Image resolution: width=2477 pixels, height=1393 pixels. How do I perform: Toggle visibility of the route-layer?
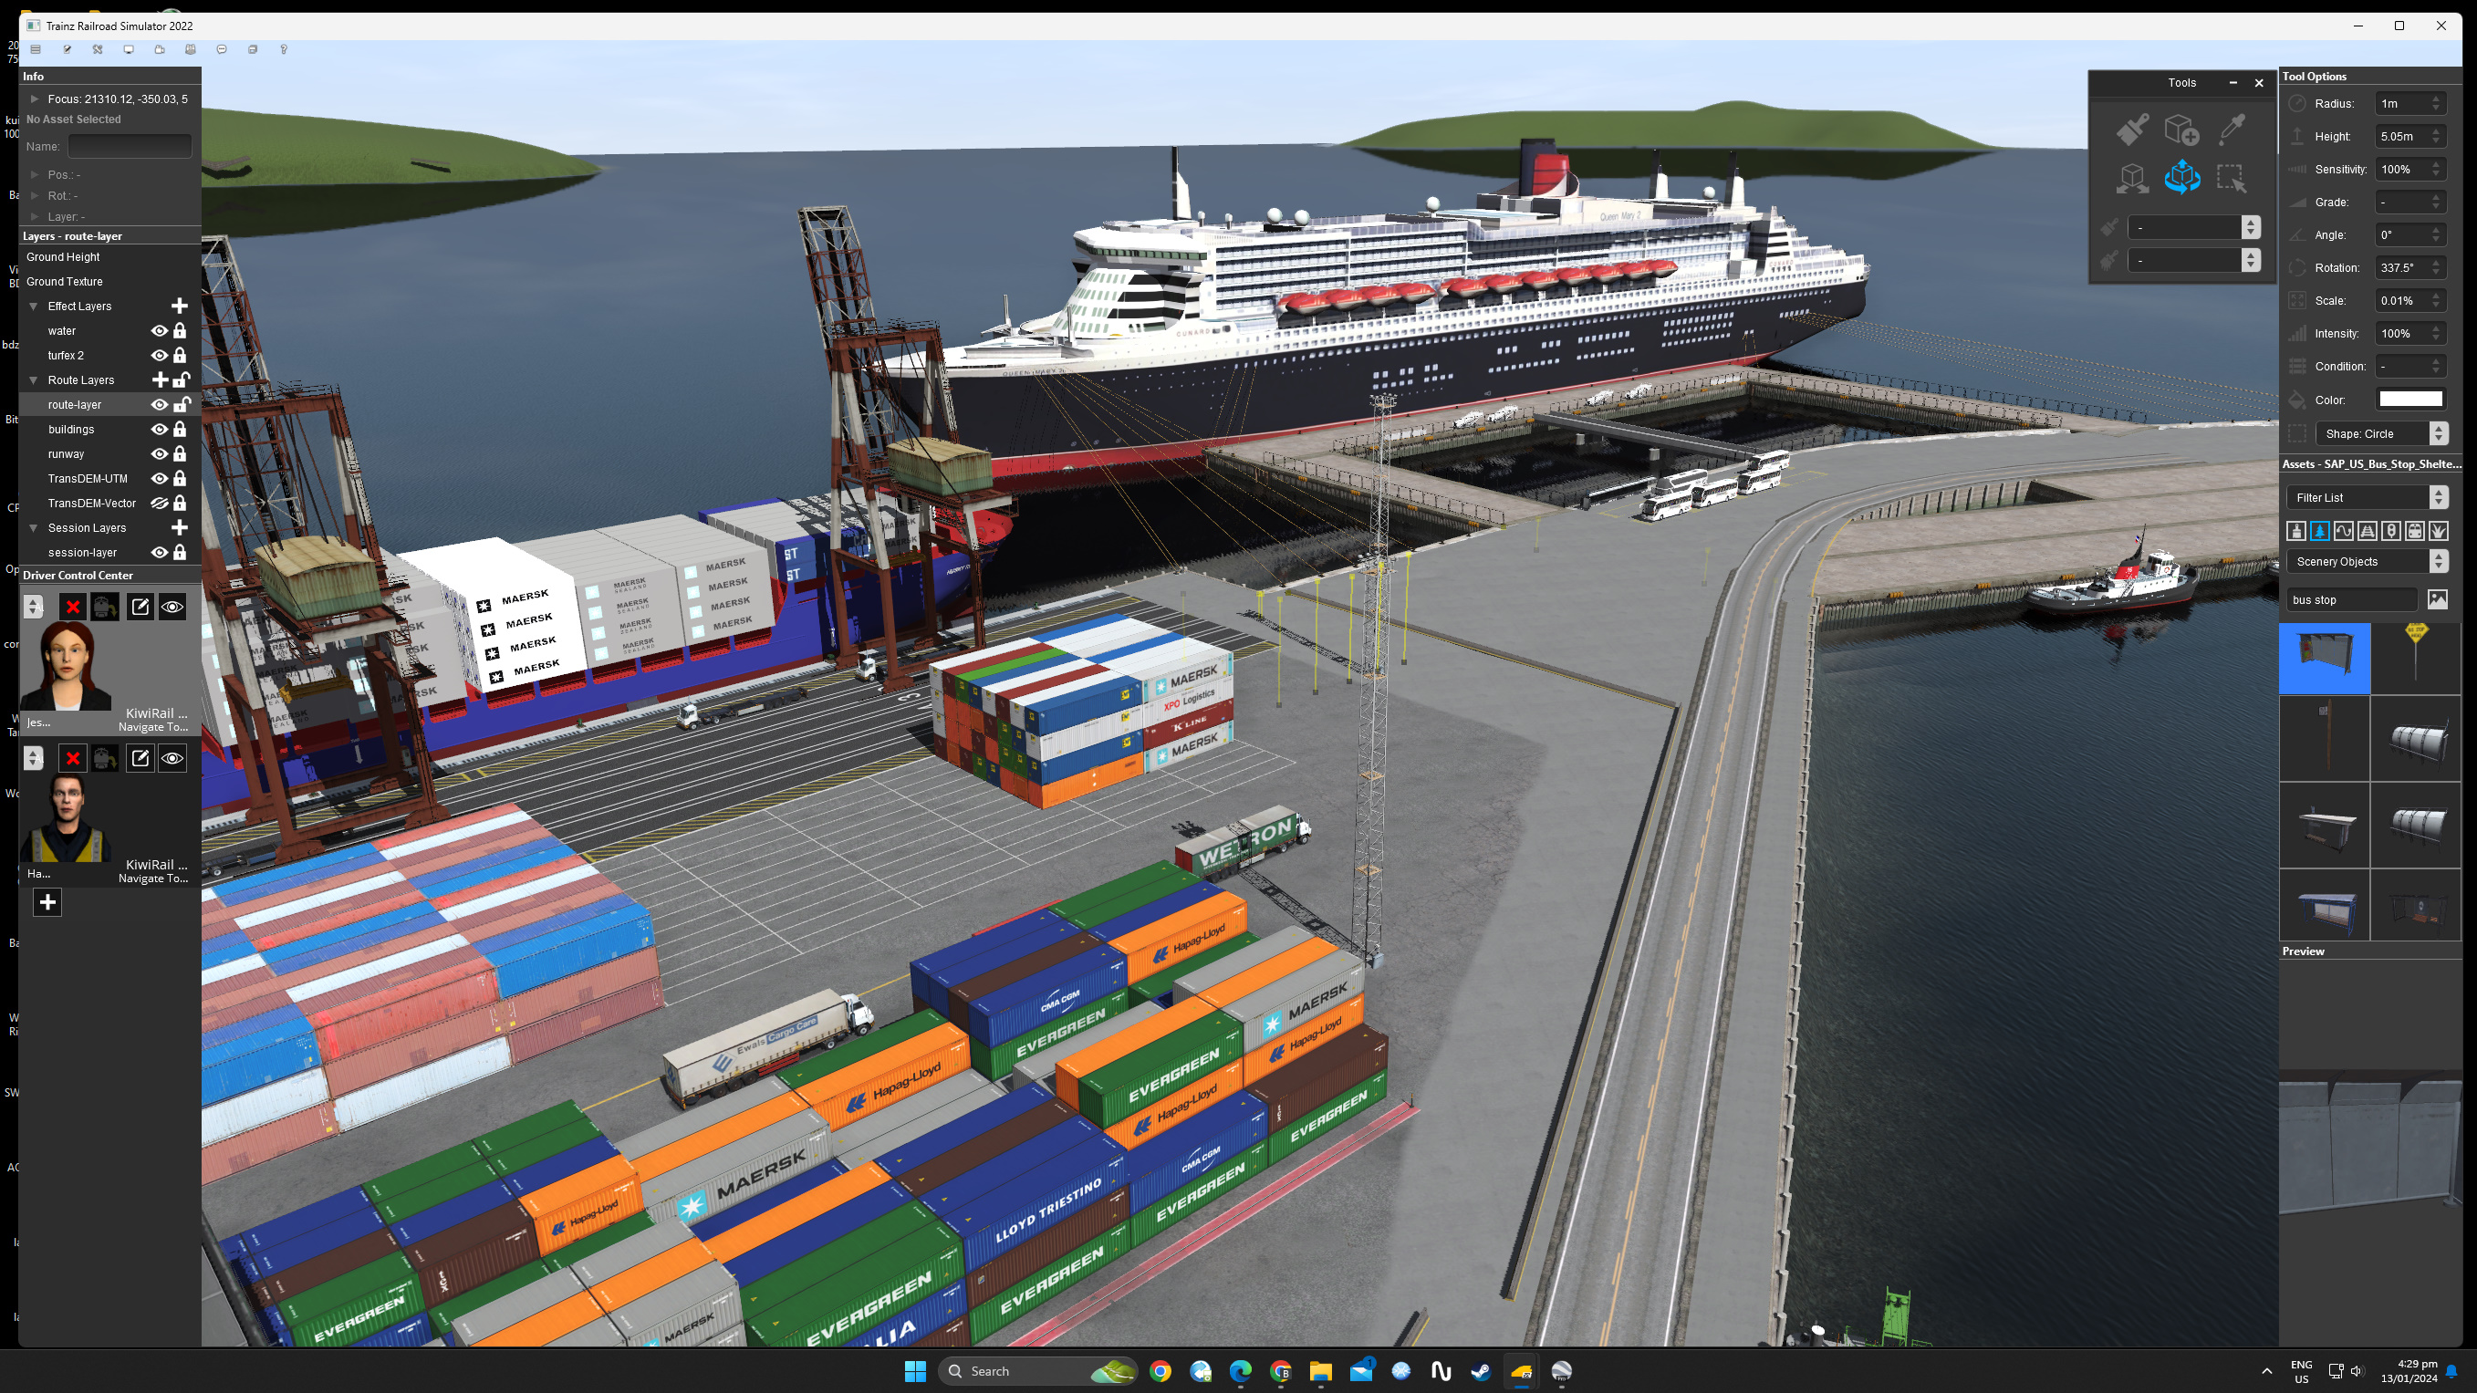point(160,405)
